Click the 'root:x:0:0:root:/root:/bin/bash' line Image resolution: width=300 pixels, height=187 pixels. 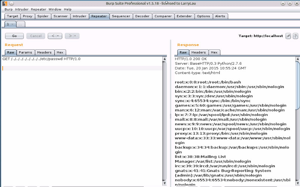point(208,82)
